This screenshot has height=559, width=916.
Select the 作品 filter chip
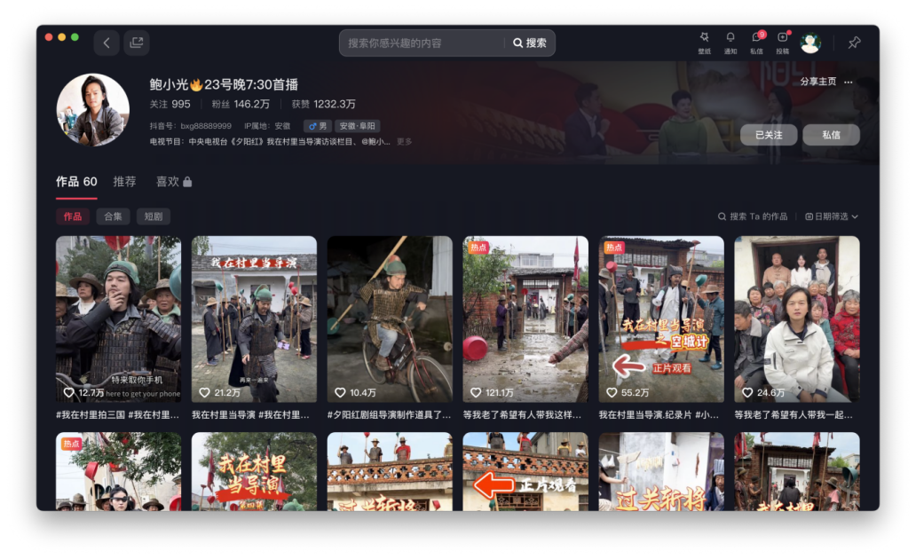(x=73, y=217)
